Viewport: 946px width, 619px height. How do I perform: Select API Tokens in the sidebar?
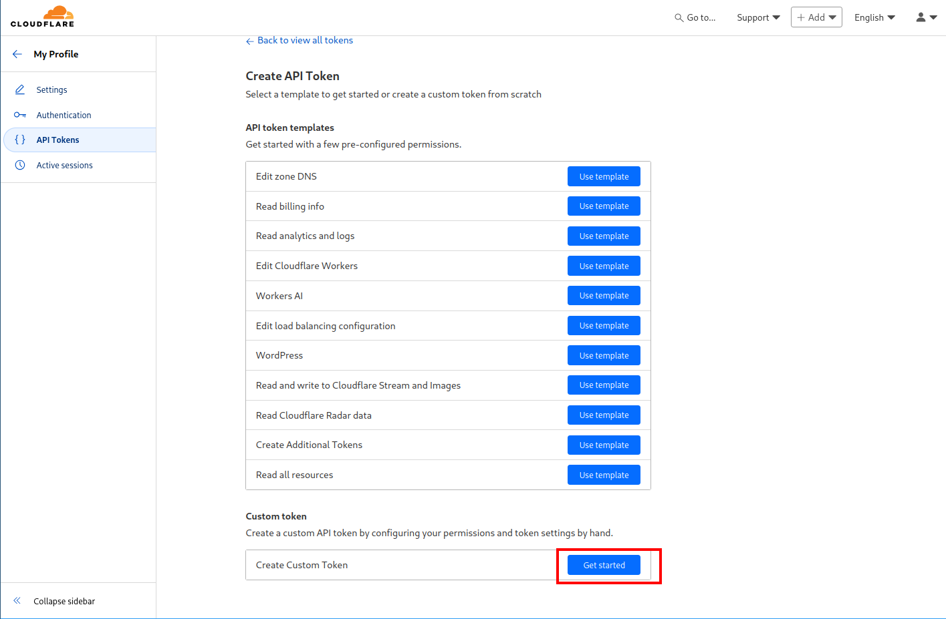click(x=80, y=140)
